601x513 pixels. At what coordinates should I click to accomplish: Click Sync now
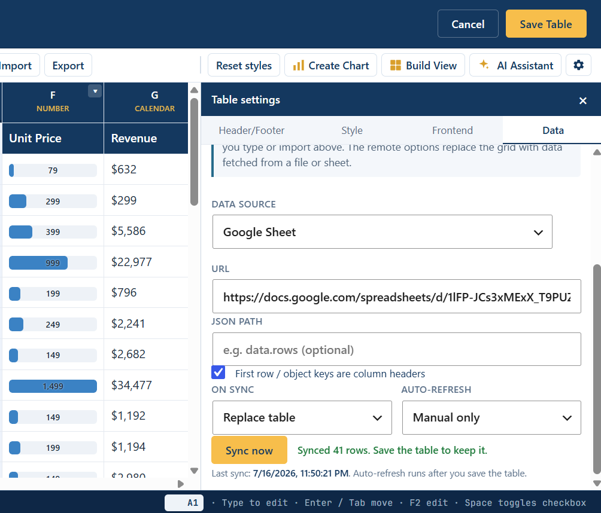[249, 450]
